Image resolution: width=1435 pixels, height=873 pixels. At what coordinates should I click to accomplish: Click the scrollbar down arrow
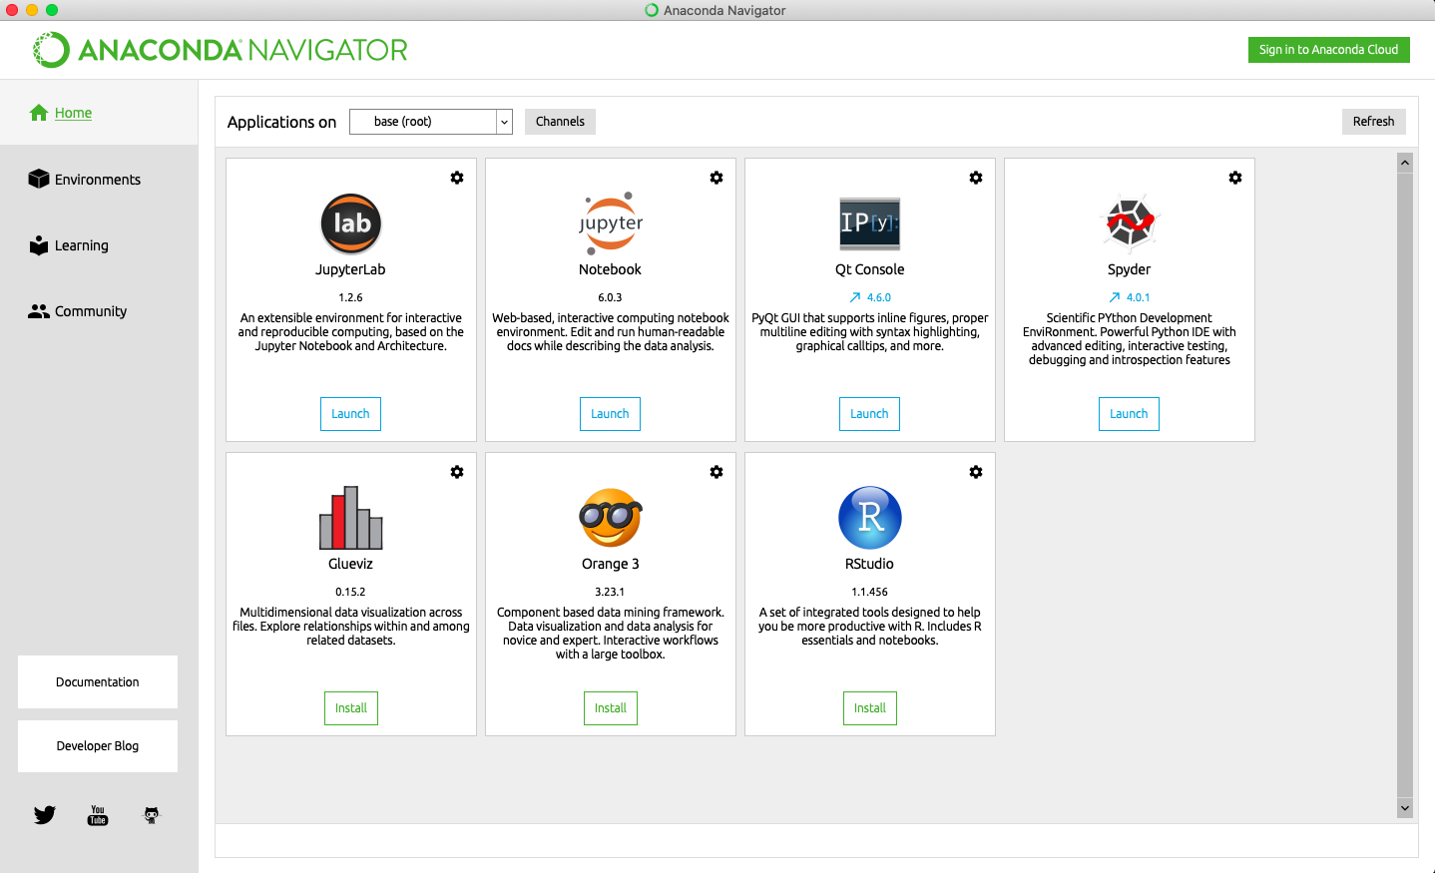pos(1405,808)
